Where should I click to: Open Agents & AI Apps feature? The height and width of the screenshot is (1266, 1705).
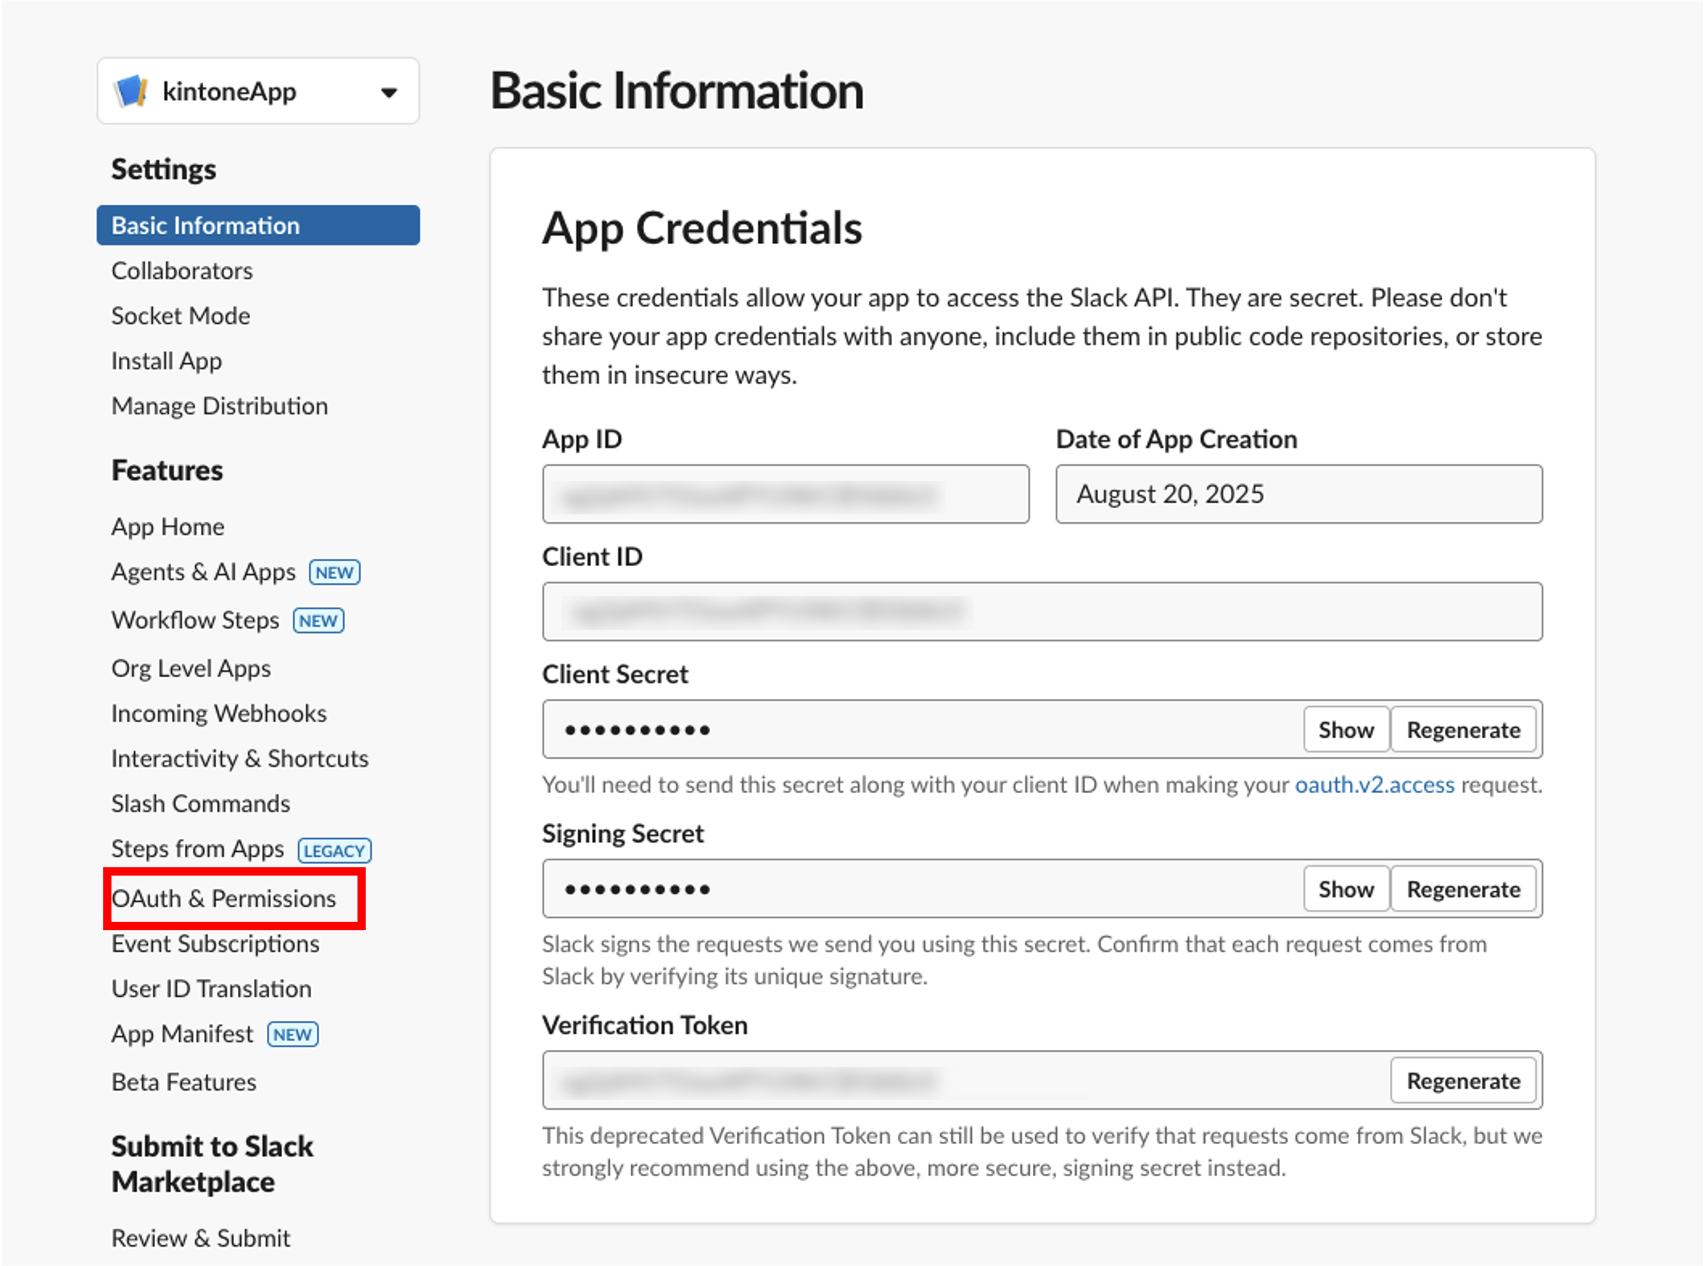[x=203, y=573]
